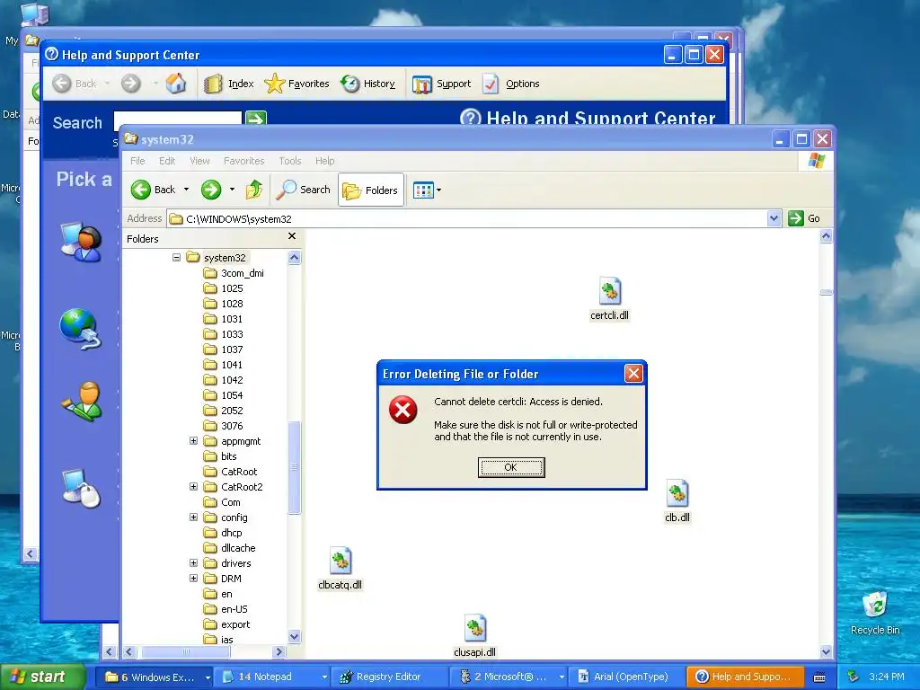Click Home icon in Help and Support
The image size is (920, 690).
[175, 84]
